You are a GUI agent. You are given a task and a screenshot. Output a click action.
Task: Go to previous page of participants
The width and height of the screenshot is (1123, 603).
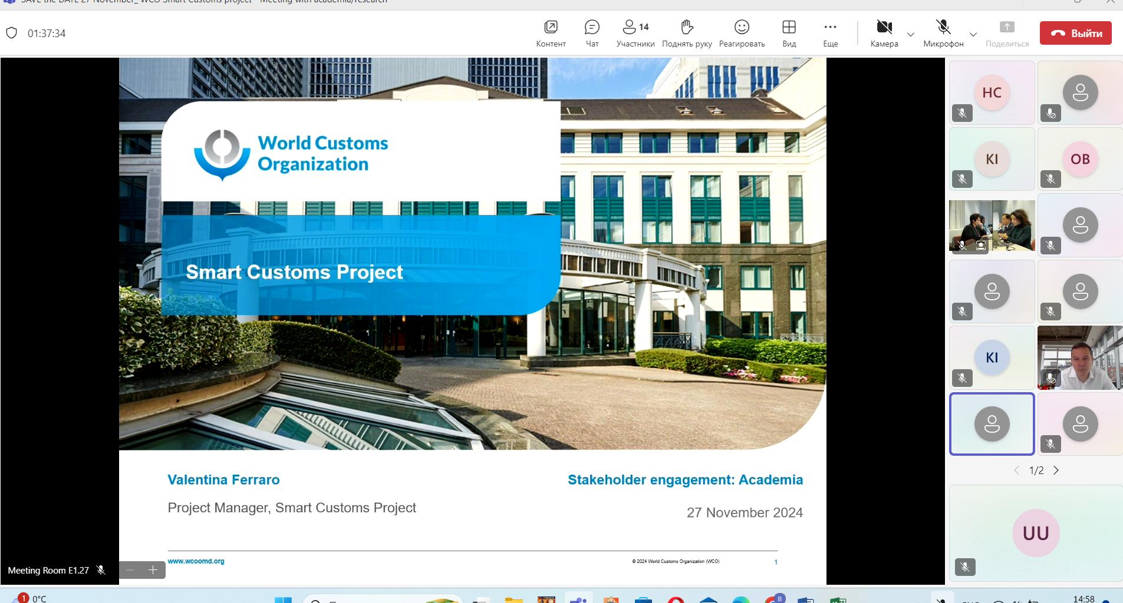1016,470
